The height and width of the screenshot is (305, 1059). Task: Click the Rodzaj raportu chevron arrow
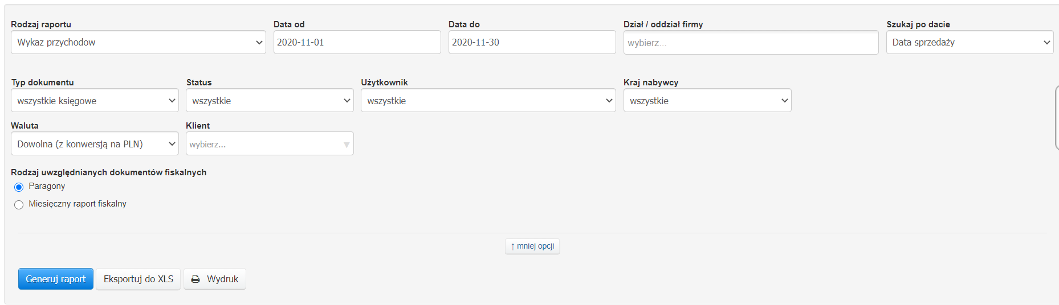(x=259, y=43)
